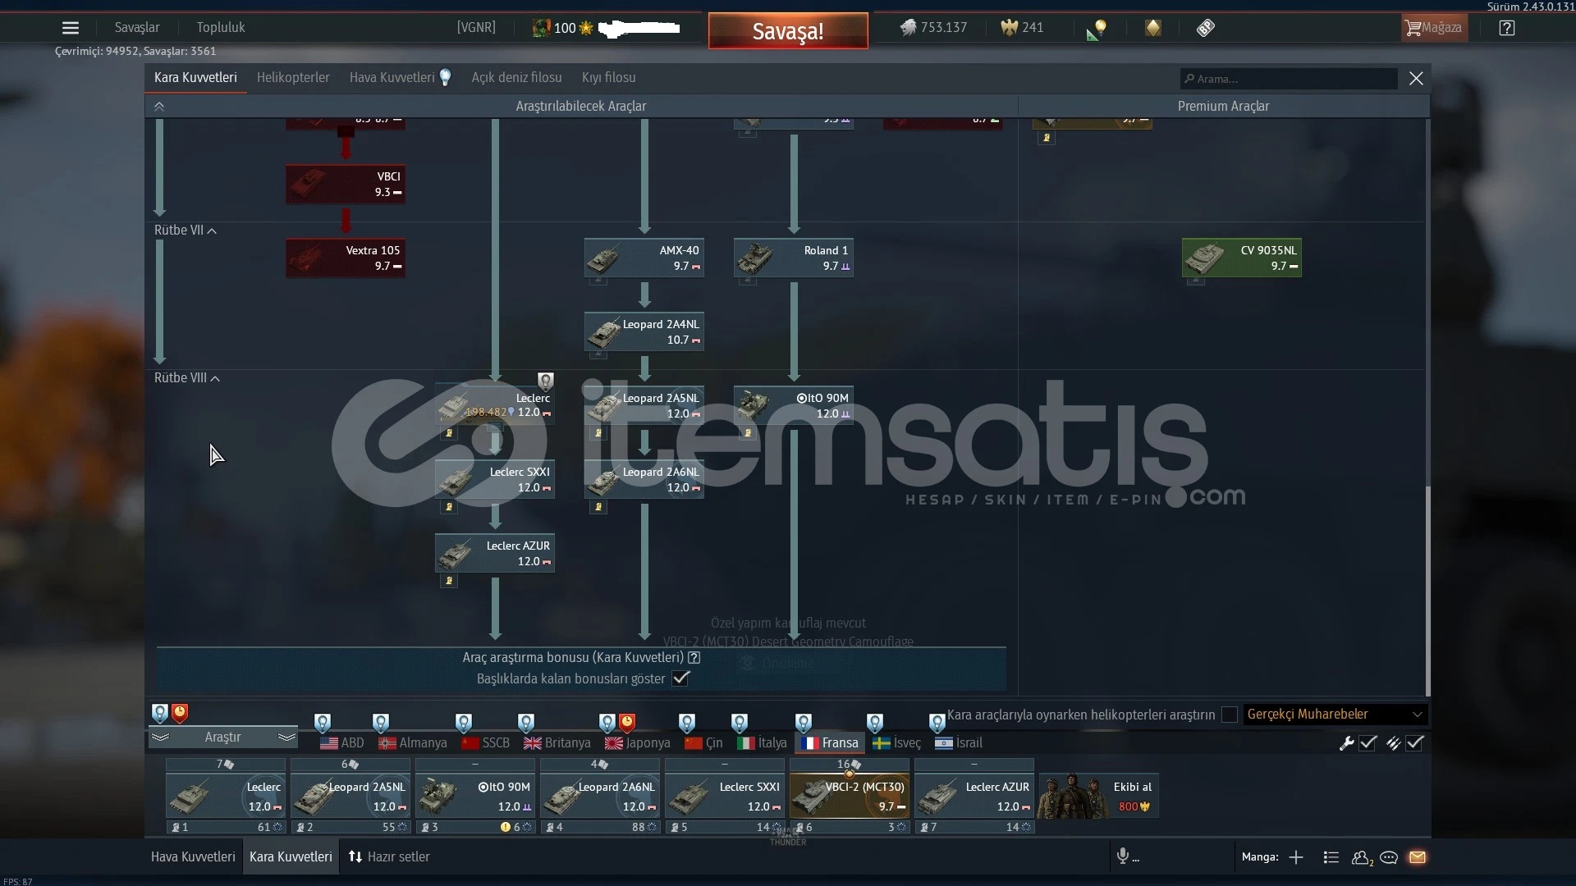Select SSCB nation tab

[x=486, y=743]
